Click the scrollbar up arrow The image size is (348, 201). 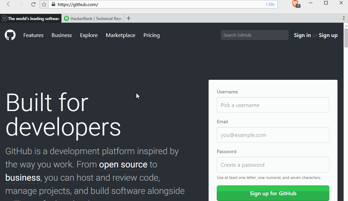click(x=346, y=26)
